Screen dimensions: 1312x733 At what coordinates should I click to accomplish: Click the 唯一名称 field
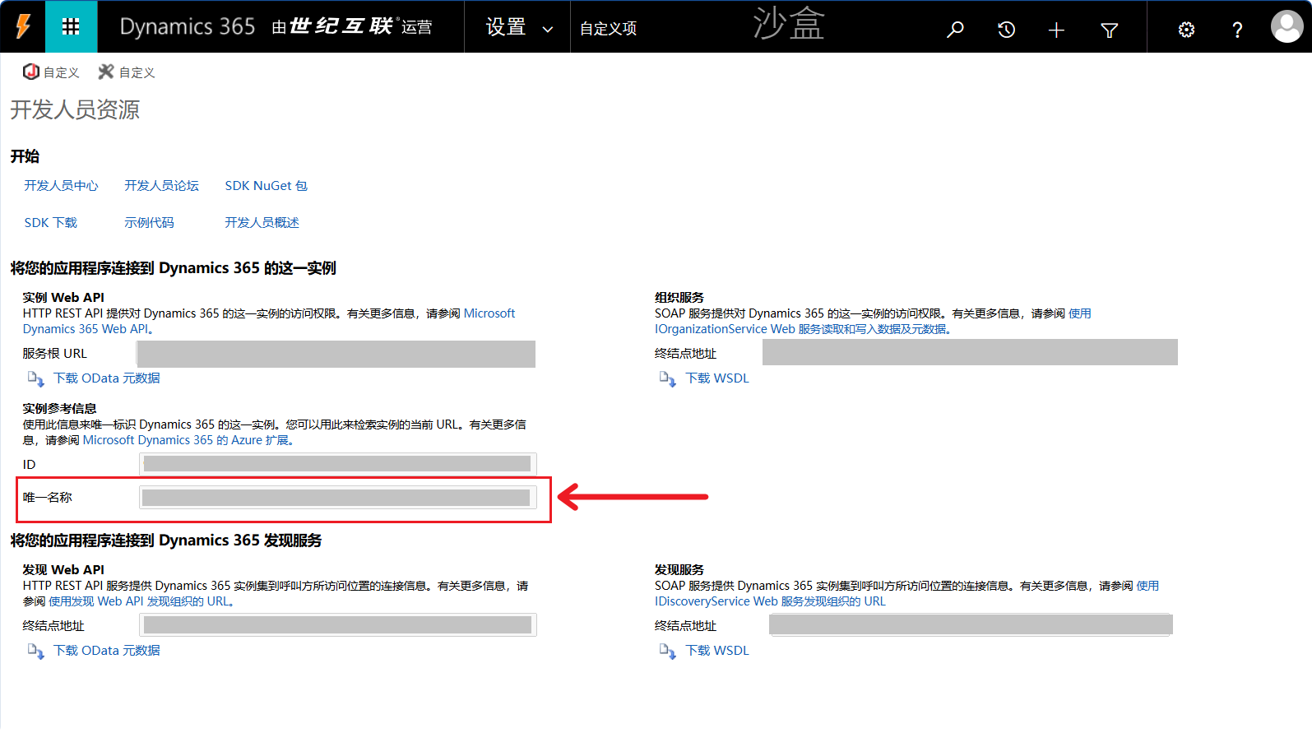(338, 498)
